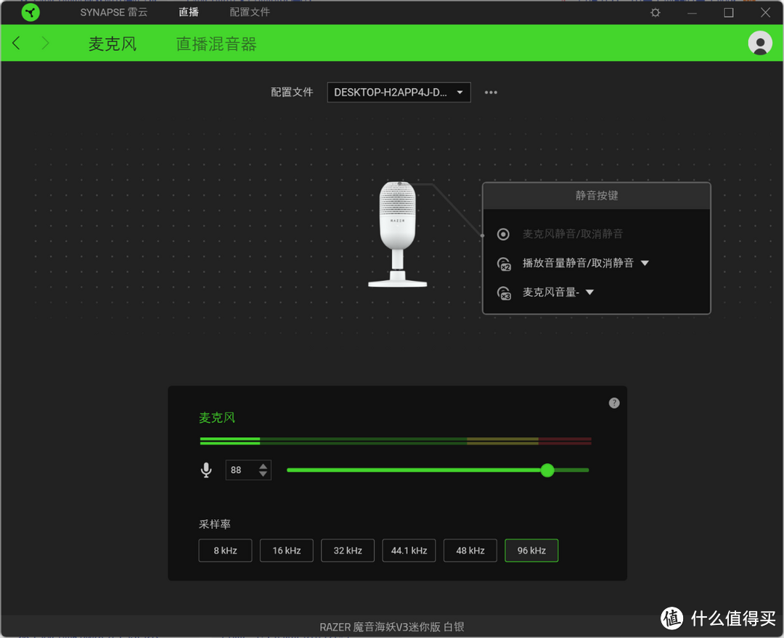
Task: Expand the 播放音量静音/取消静音 dropdown
Action: coord(645,263)
